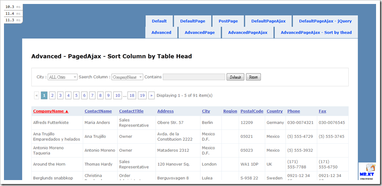Focus the Contains text field
Image resolution: width=382 pixels, height=186 pixels.
click(194, 77)
